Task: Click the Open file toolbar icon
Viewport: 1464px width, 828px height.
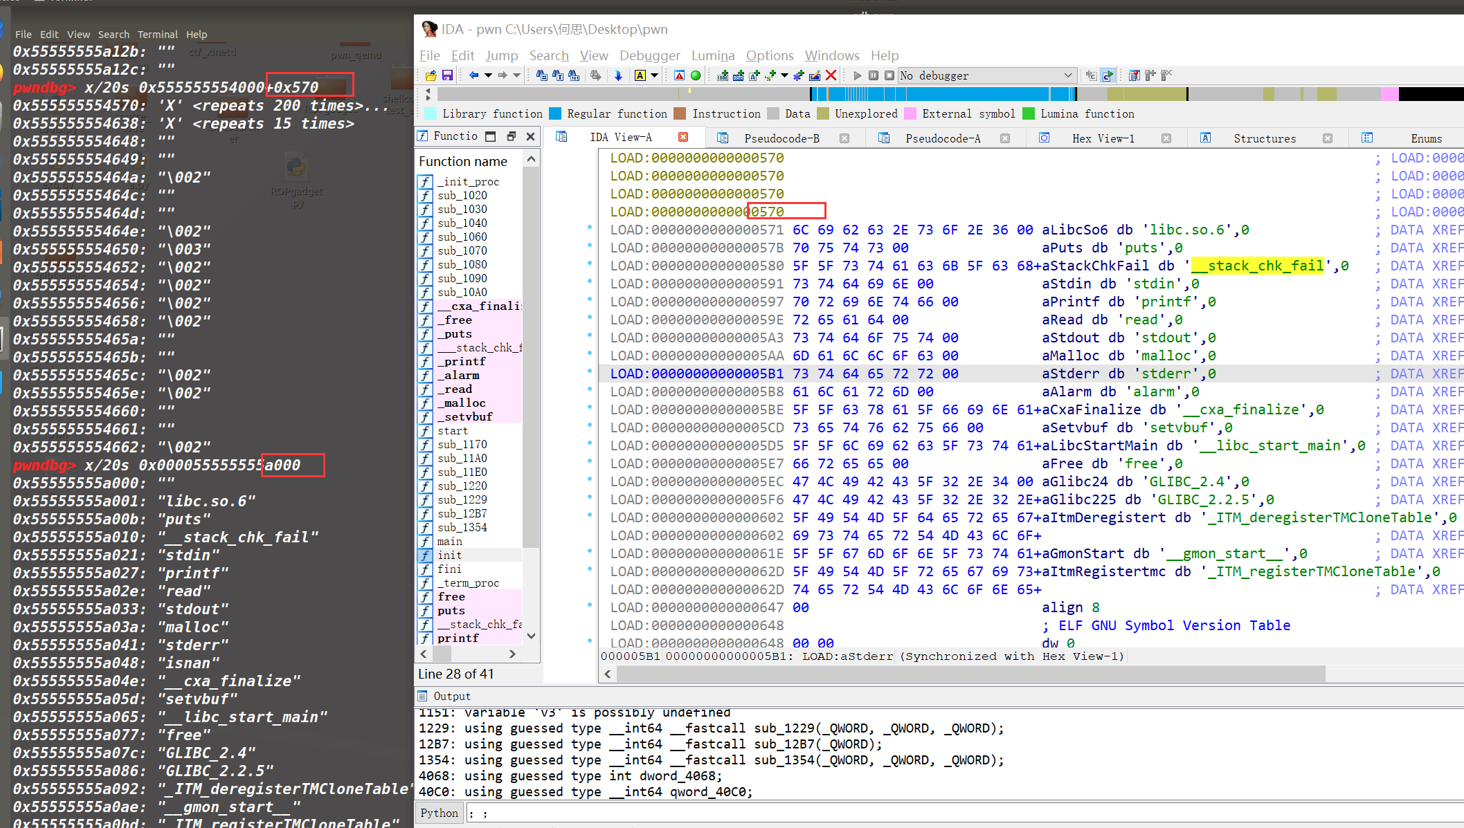Action: 431,75
